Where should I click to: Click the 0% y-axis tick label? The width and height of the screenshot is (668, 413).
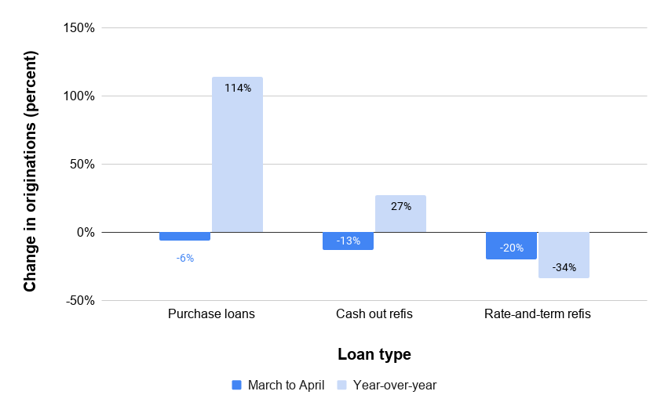pyautogui.click(x=86, y=233)
